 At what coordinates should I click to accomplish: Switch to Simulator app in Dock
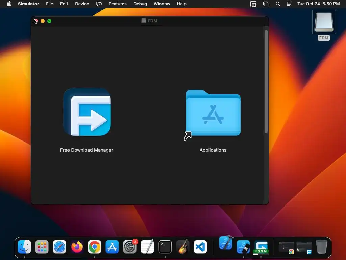pos(243,247)
